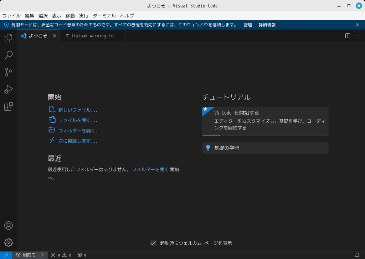Click the 最近 section heading
This screenshot has width=365, height=259.
tap(55, 158)
